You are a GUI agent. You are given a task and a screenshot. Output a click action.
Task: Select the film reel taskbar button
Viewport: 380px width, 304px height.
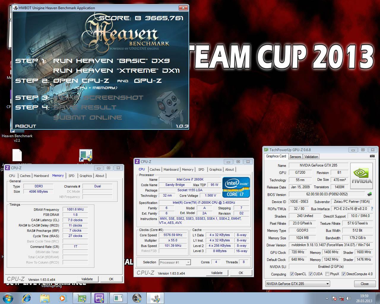137,298
